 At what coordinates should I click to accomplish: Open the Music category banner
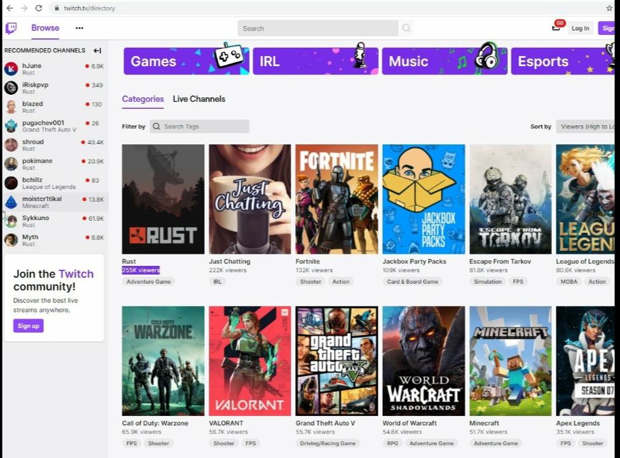445,61
